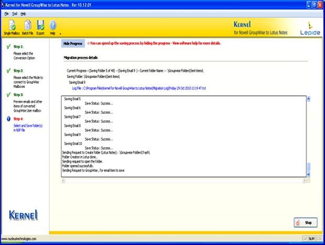Click the Step 2 green checkmark icon
The image size is (325, 245).
click(8, 70)
